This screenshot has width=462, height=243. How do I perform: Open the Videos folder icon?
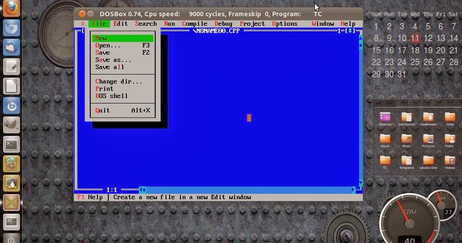click(450, 162)
